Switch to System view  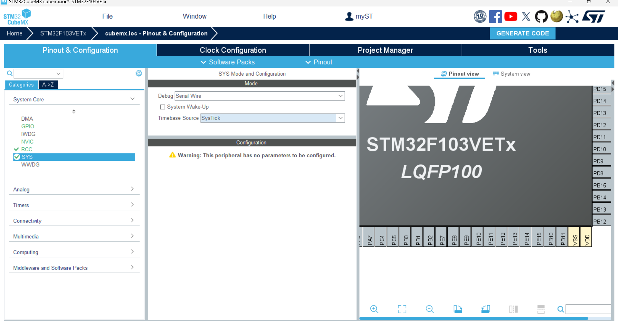(511, 74)
